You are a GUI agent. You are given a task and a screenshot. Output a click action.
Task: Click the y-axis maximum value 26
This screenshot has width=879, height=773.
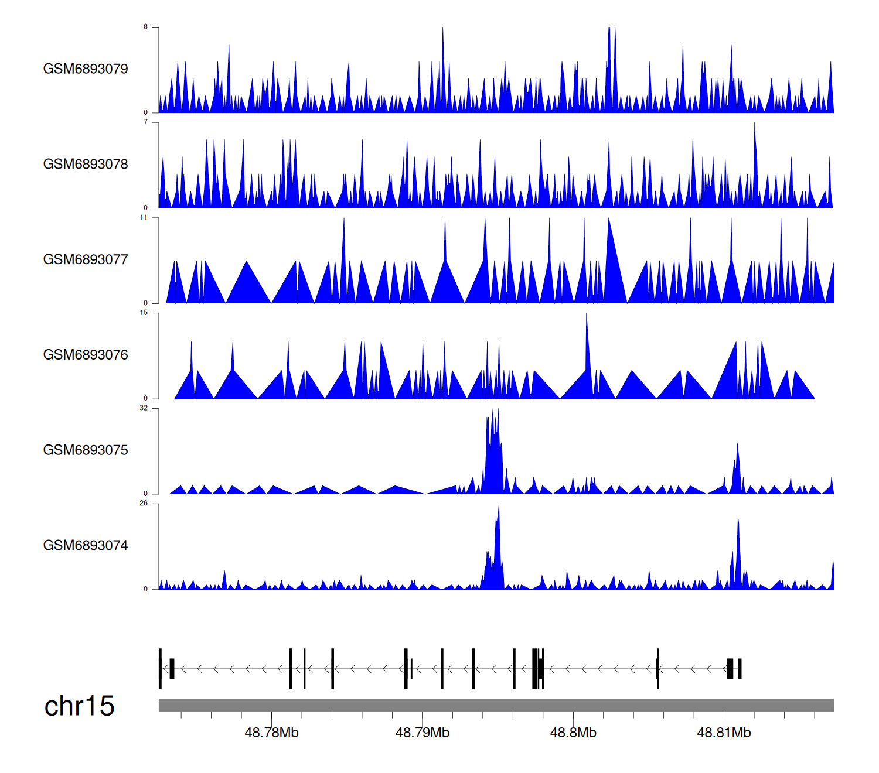(x=144, y=504)
